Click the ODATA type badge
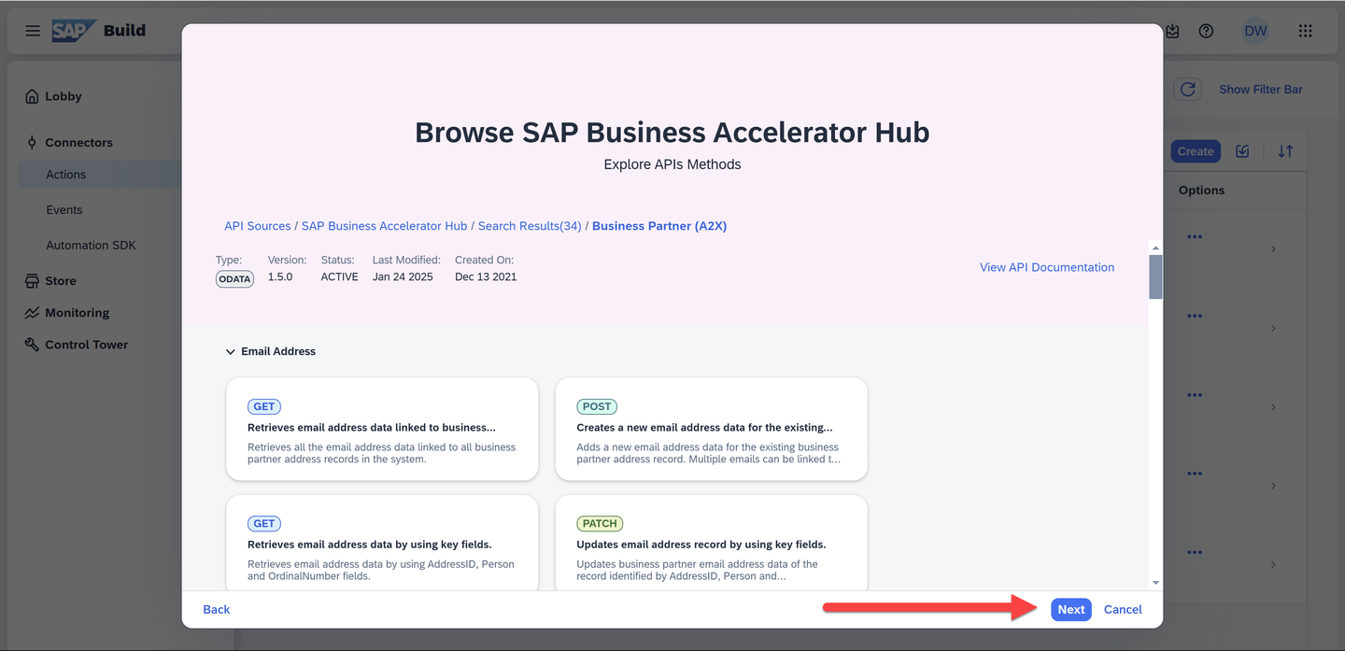 (x=234, y=278)
